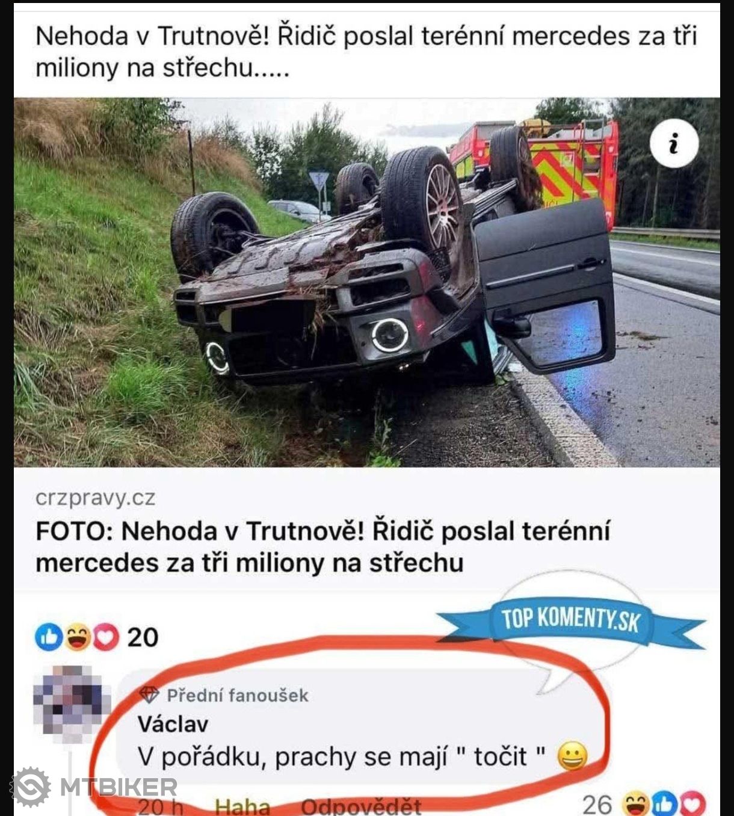Viewport: 734px width, 816px height.
Task: Click the 20 h comment timestamp
Action: [159, 806]
